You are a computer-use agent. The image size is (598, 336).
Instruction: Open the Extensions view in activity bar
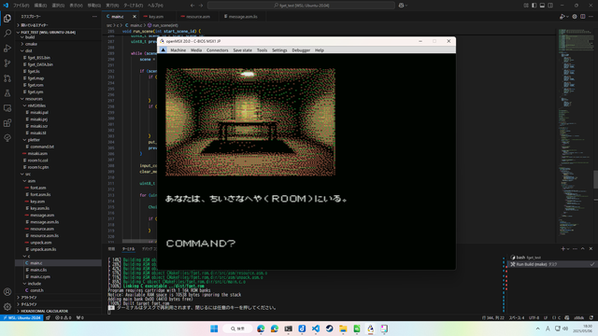7,123
